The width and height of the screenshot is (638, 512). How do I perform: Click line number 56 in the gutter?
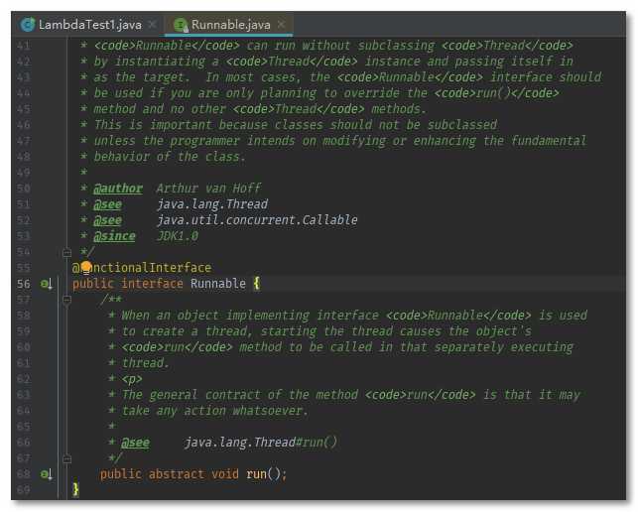click(x=23, y=284)
